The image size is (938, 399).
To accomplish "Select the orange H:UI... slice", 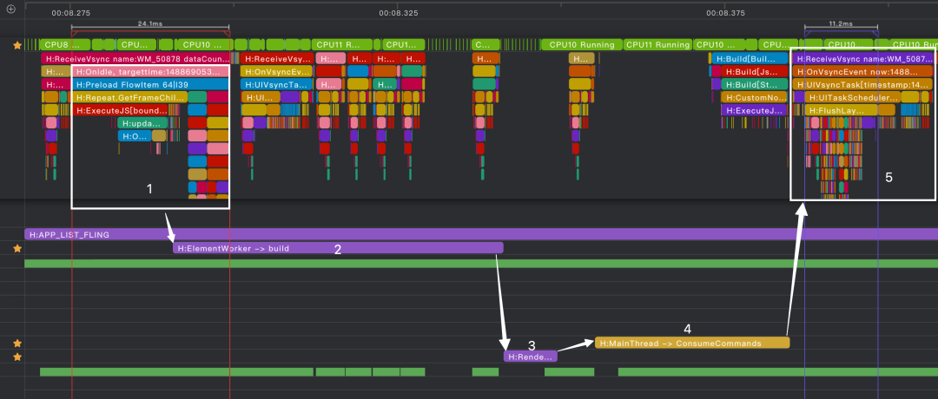I will (x=261, y=97).
